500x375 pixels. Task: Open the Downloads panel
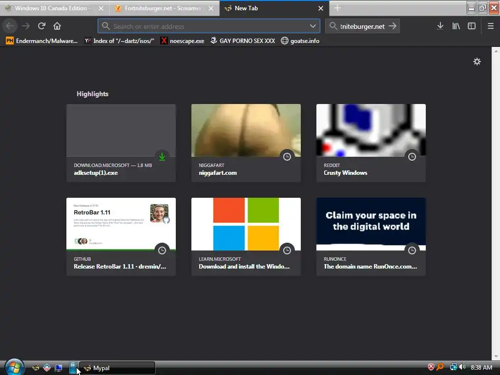coord(440,26)
